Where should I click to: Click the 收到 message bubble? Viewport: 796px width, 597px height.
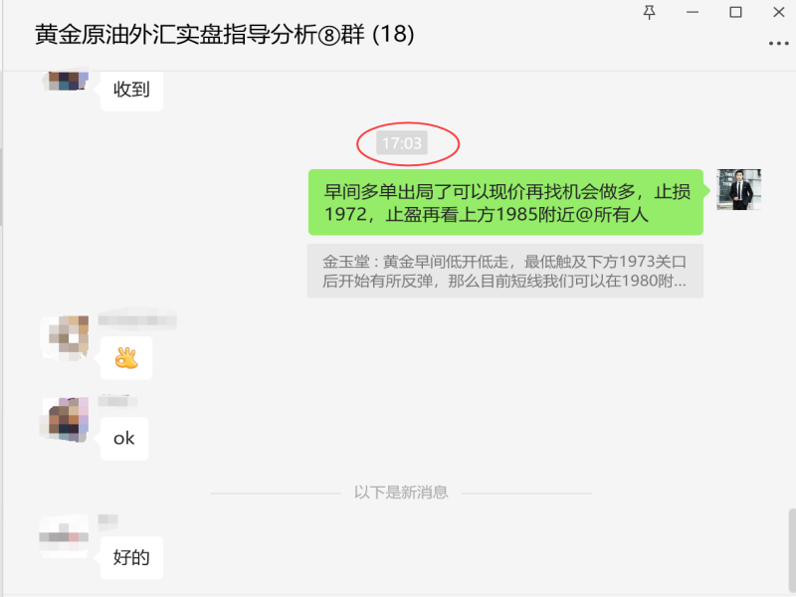(x=131, y=90)
